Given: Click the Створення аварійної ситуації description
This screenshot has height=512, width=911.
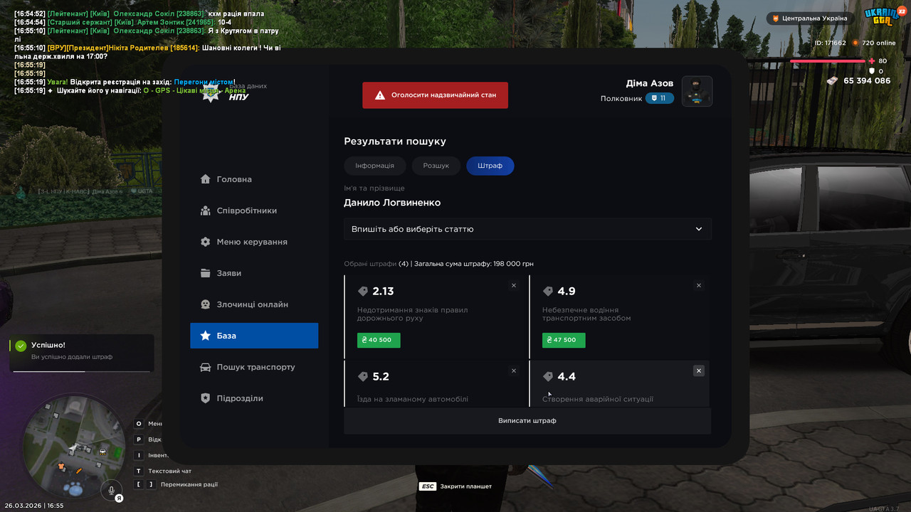Looking at the screenshot, I should click(598, 400).
